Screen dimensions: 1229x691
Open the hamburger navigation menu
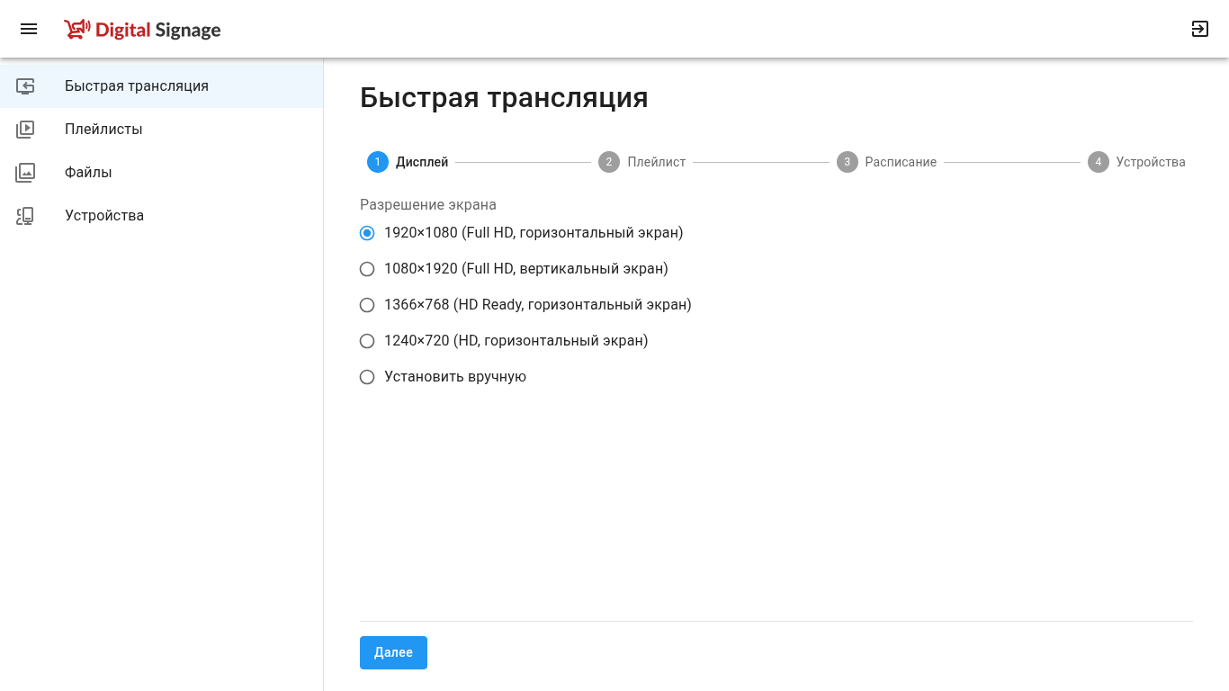[29, 29]
